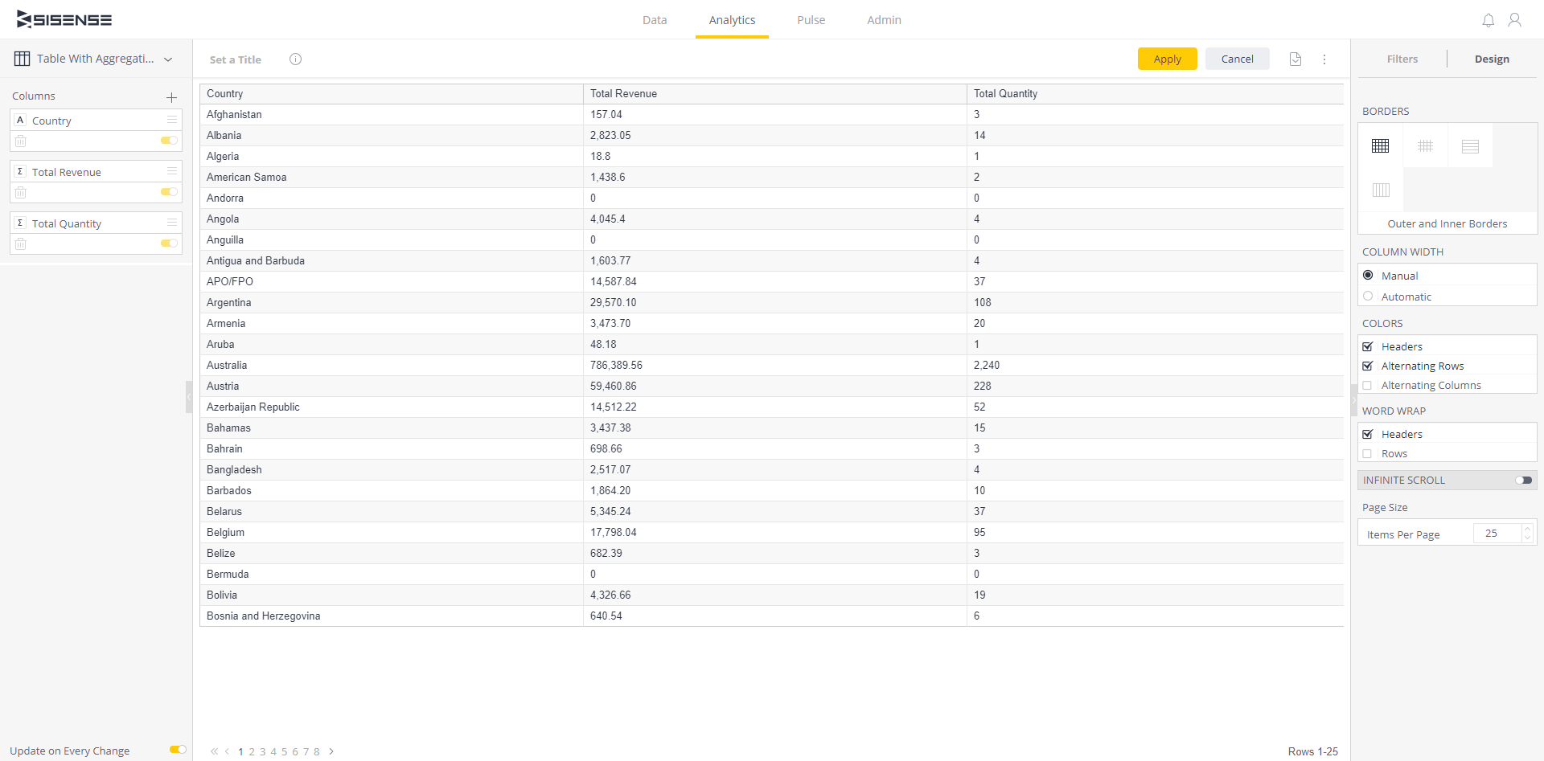
Task: Open the three-dot widget options menu
Action: (x=1324, y=59)
